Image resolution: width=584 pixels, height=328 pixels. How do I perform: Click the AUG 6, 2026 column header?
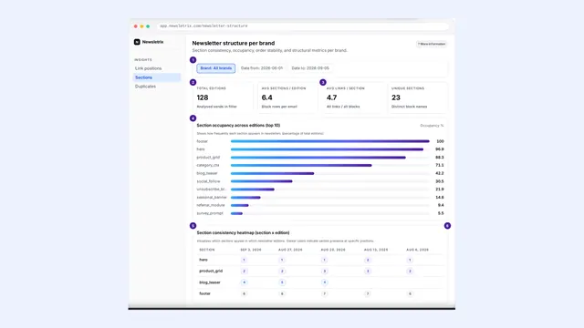click(417, 250)
